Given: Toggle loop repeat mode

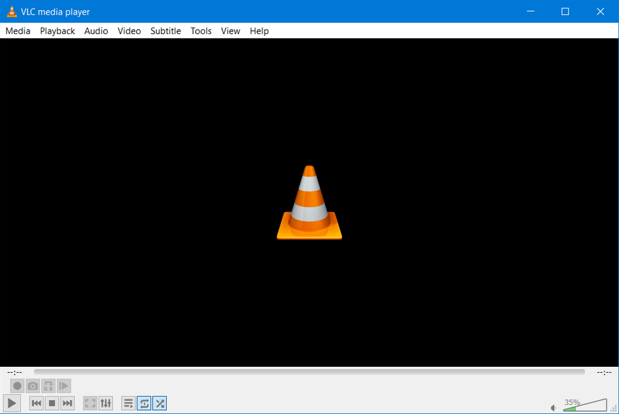Looking at the screenshot, I should (144, 403).
